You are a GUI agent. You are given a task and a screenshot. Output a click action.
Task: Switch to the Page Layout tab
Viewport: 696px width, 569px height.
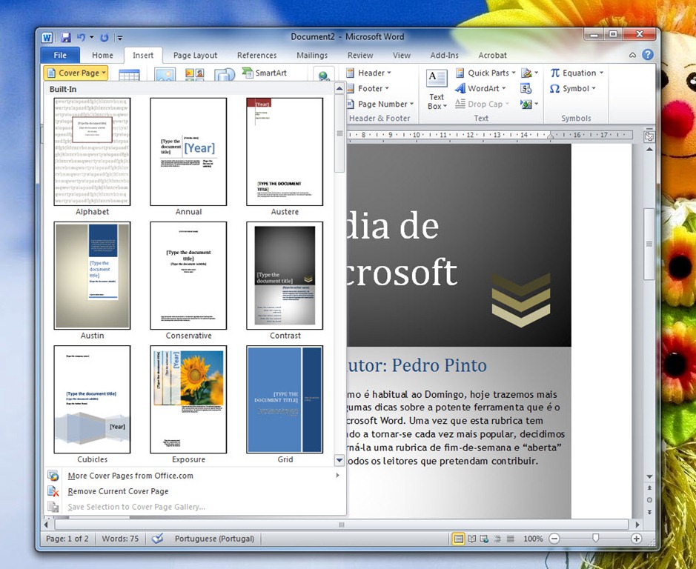195,55
